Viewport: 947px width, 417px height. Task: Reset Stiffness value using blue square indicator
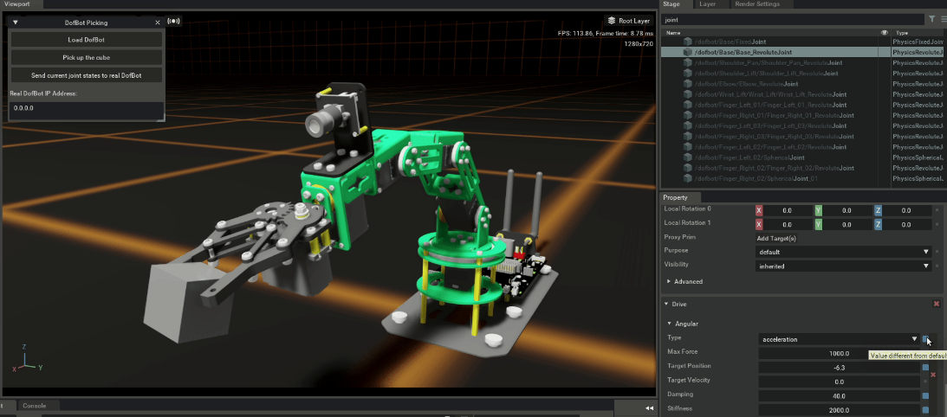[925, 410]
